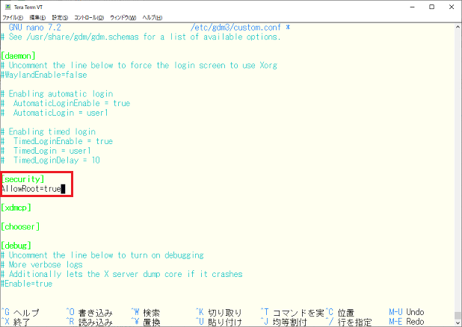462x327 pixels.
Task: Place cursor on AllowRoot=true line
Action: (x=31, y=189)
